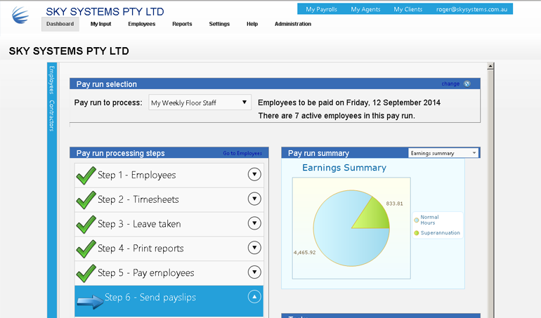This screenshot has height=318, width=541.
Task: Select the Step 3 - Leave taken row label
Action: [x=139, y=224]
